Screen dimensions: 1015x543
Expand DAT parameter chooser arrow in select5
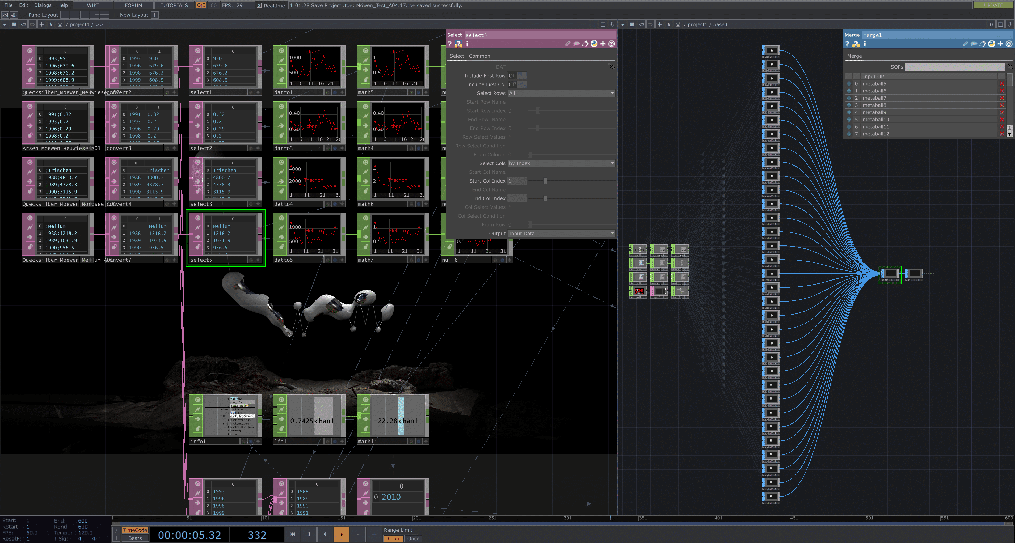click(x=611, y=66)
